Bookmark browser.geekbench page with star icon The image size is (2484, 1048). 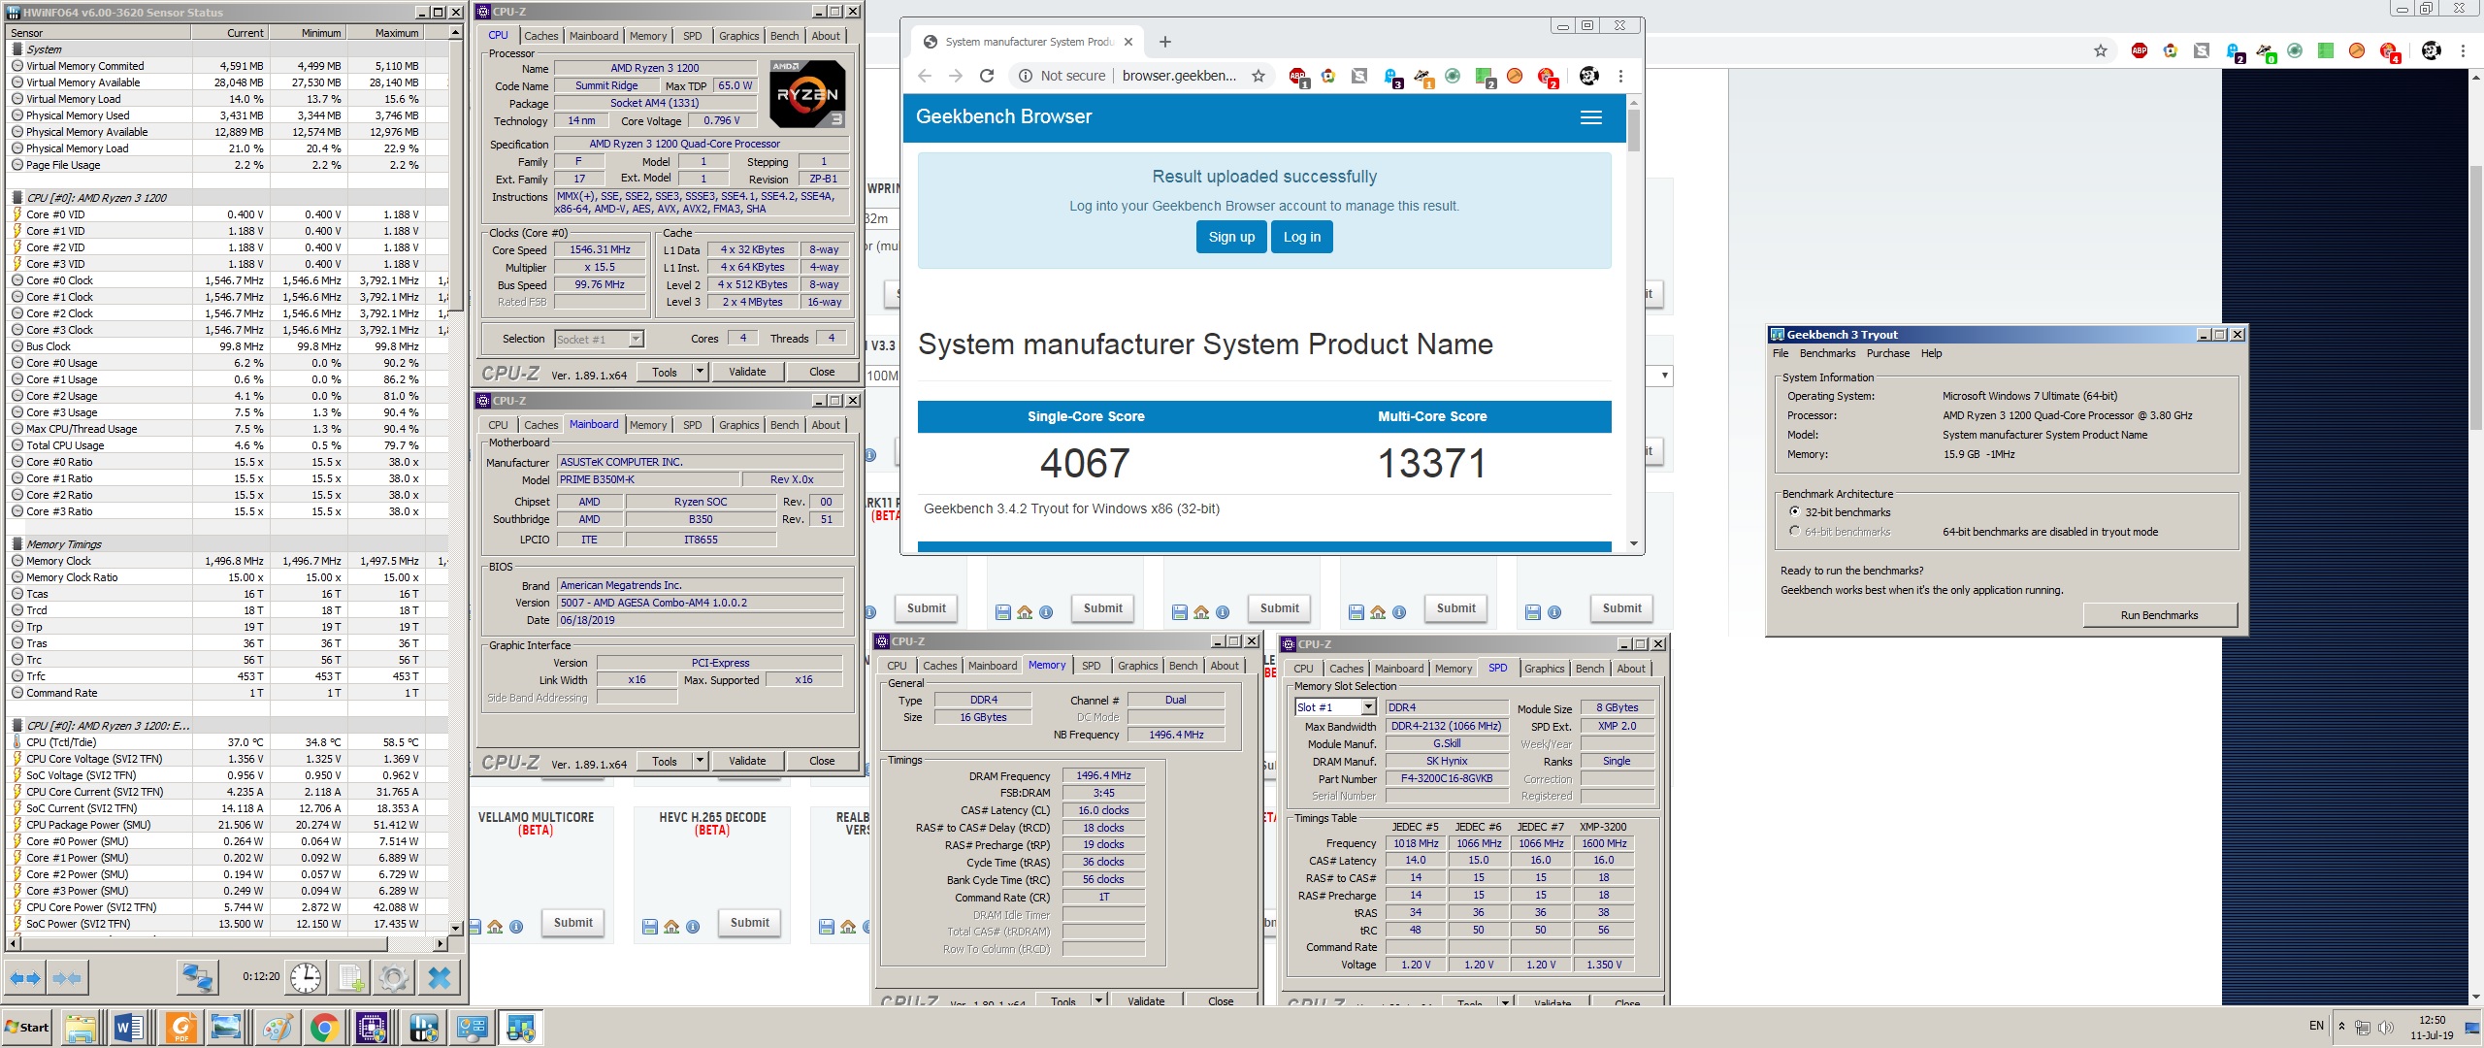[x=1258, y=76]
